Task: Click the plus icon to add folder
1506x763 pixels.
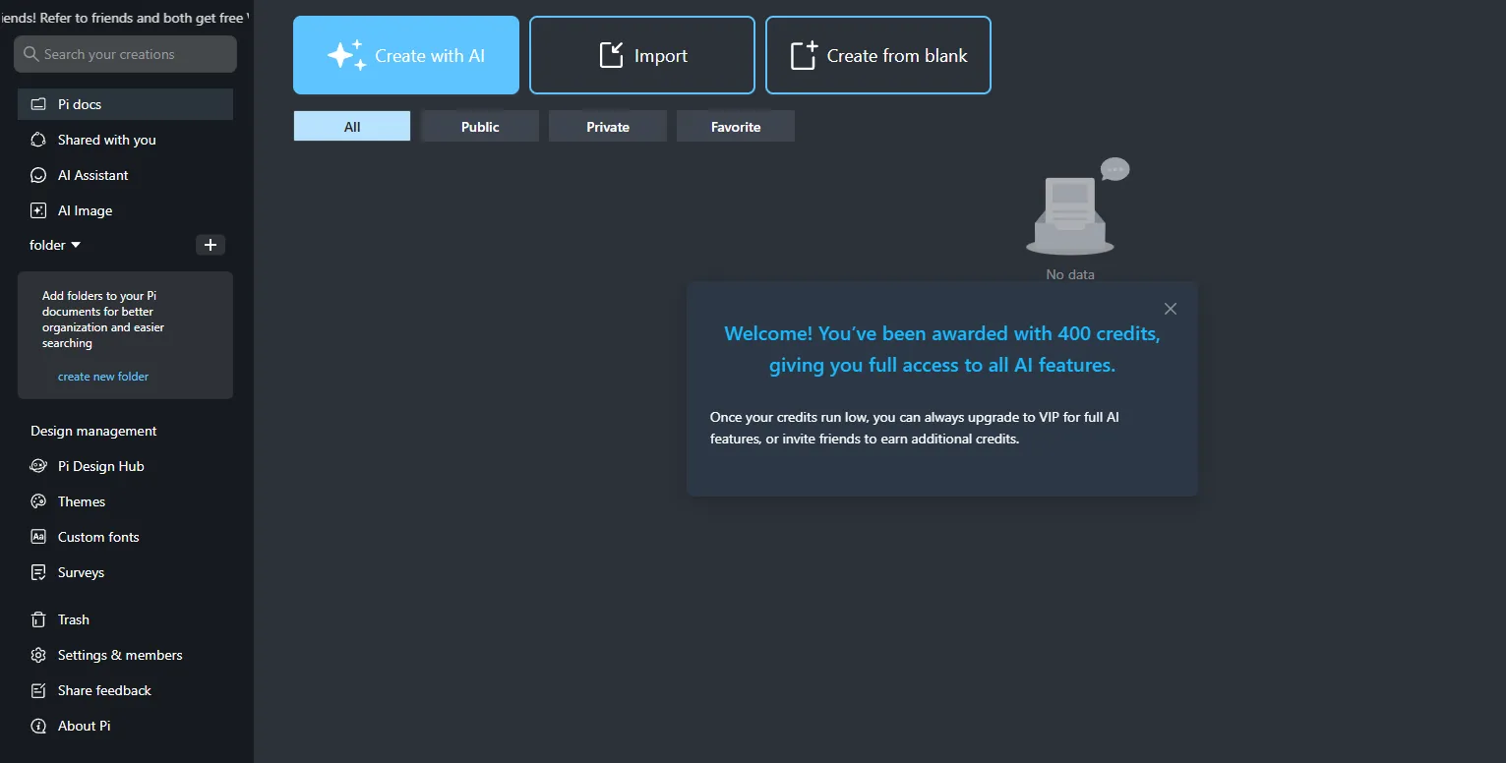Action: tap(211, 245)
